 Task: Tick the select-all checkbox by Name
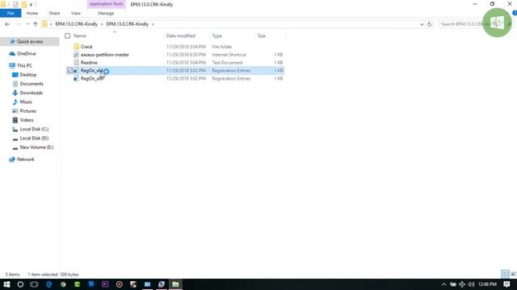(68, 35)
